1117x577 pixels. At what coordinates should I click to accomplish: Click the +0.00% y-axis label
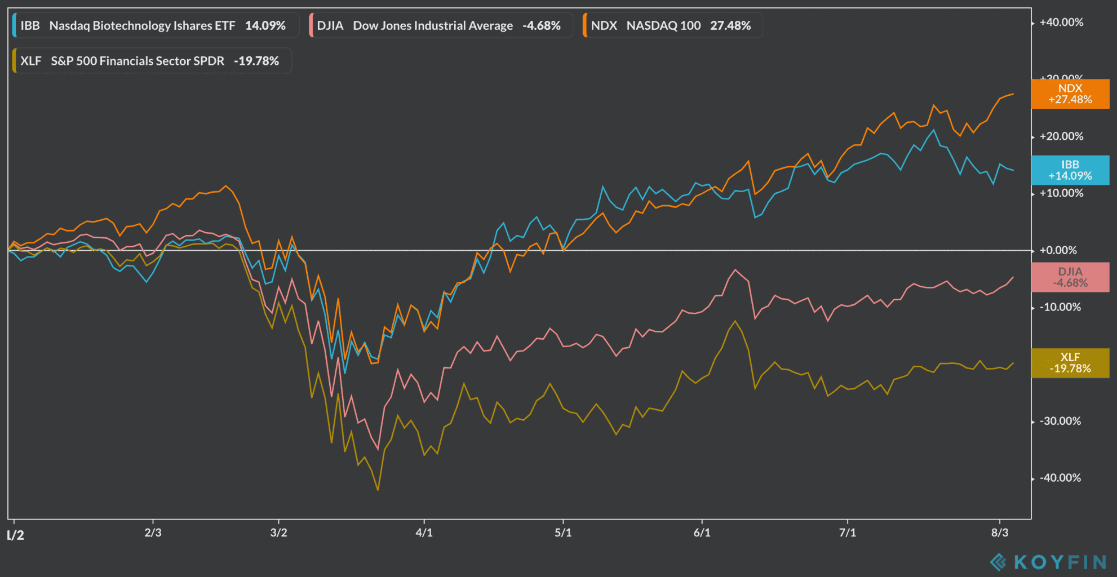click(x=1058, y=250)
